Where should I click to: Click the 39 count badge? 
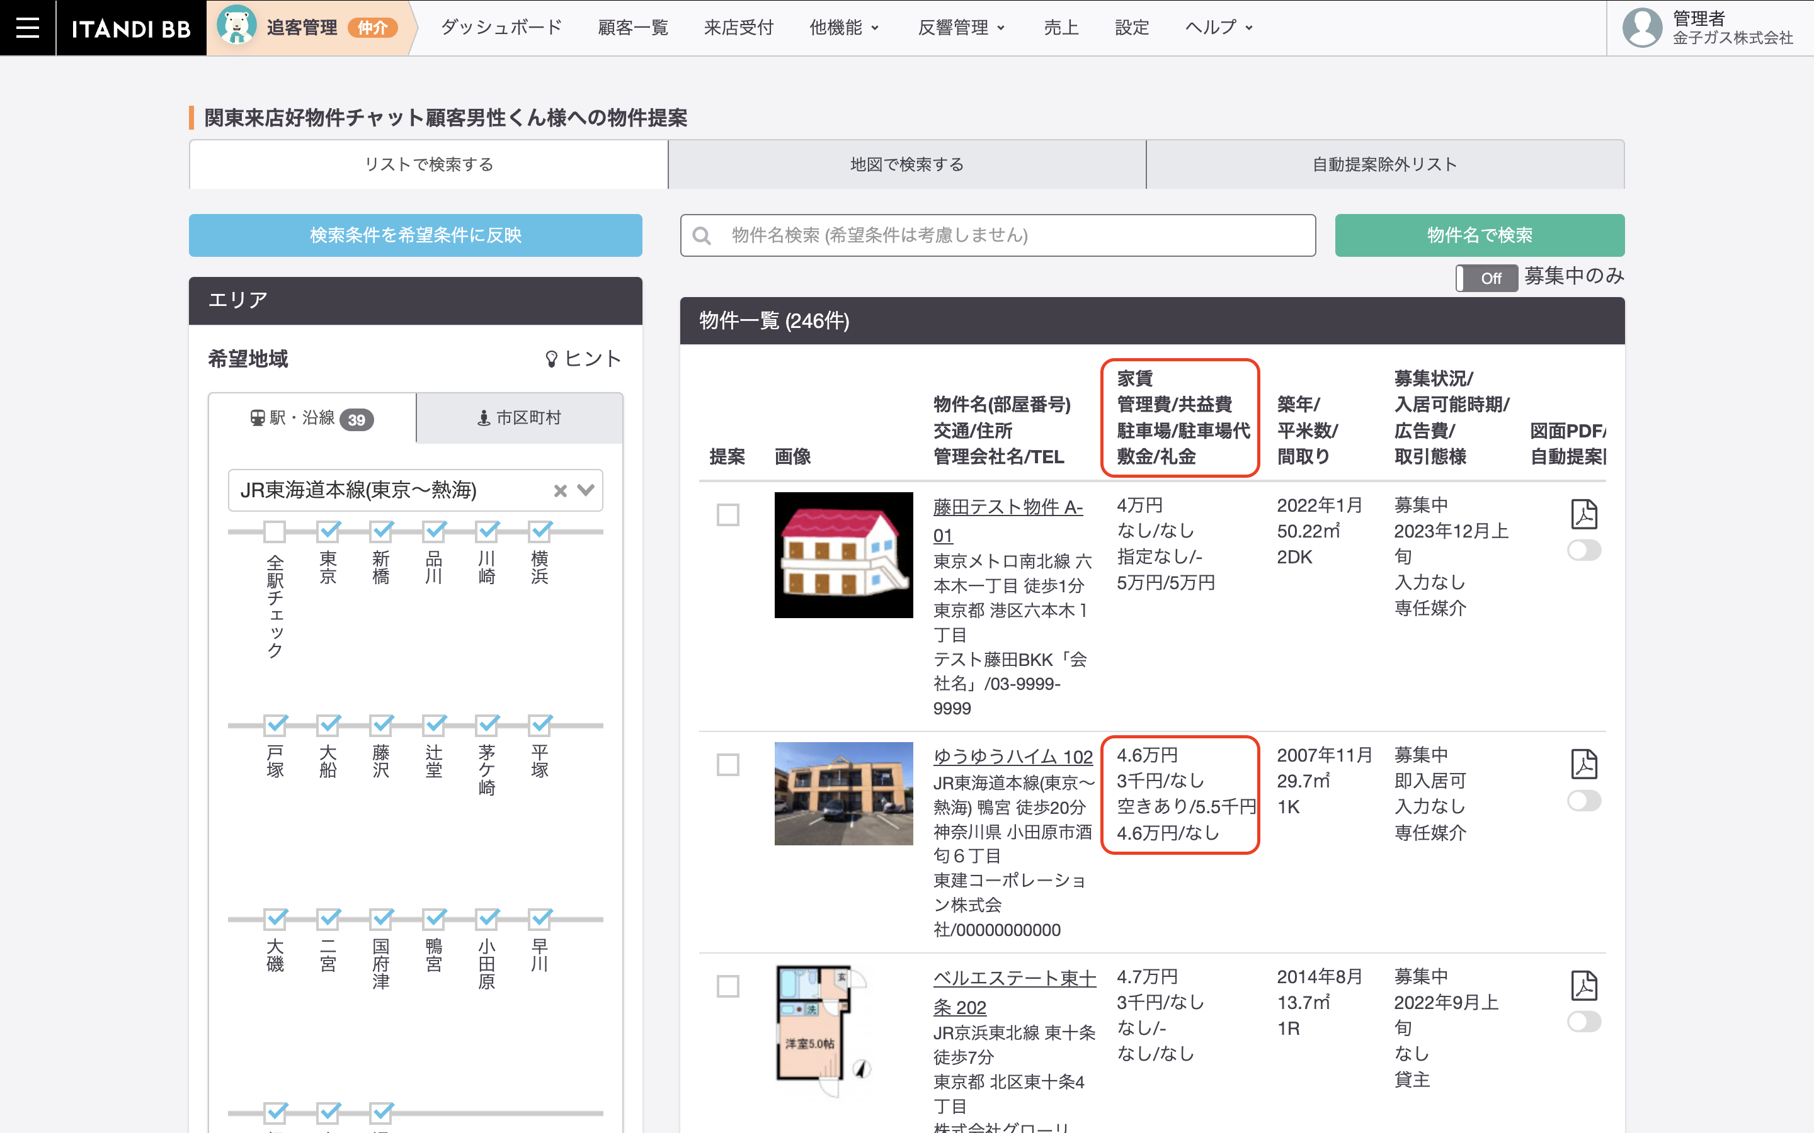pos(357,420)
